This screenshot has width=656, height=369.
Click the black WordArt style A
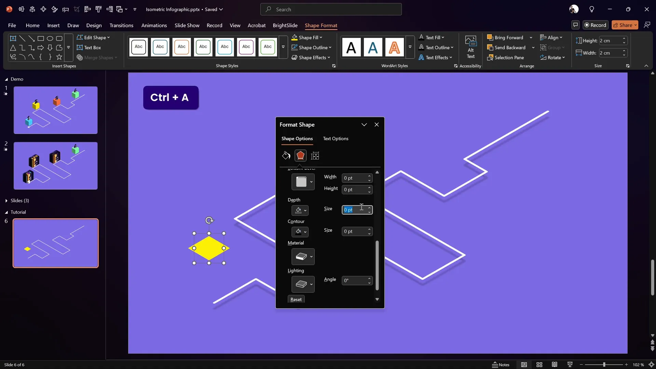[351, 47]
